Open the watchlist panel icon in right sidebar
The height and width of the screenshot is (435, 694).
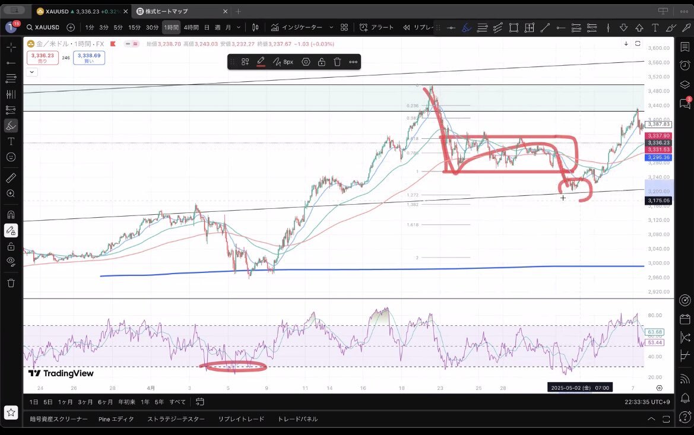click(685, 47)
